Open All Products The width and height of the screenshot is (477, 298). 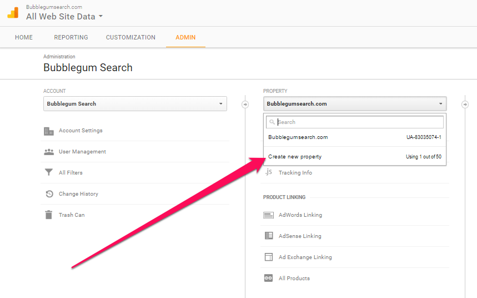294,278
